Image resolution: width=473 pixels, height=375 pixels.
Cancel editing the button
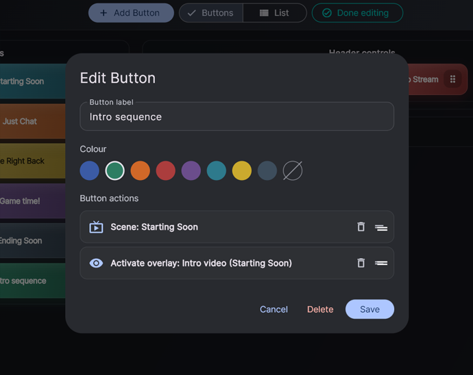[x=274, y=309]
